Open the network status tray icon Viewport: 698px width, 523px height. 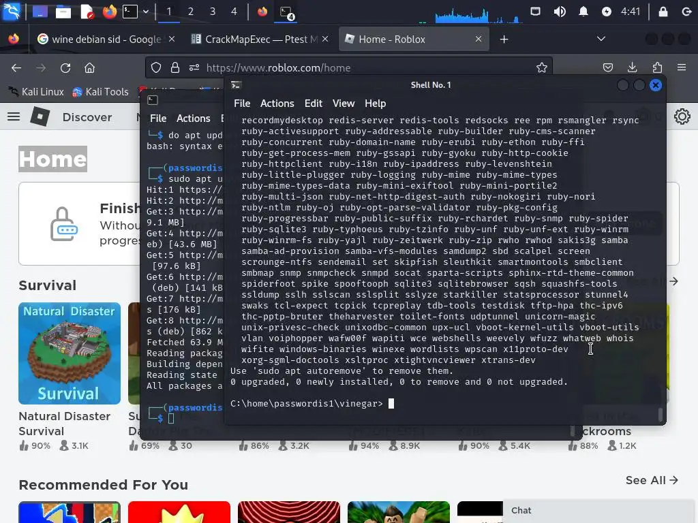tap(536, 12)
